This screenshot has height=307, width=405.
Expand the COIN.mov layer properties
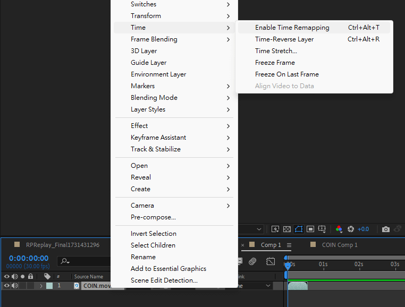[41, 286]
